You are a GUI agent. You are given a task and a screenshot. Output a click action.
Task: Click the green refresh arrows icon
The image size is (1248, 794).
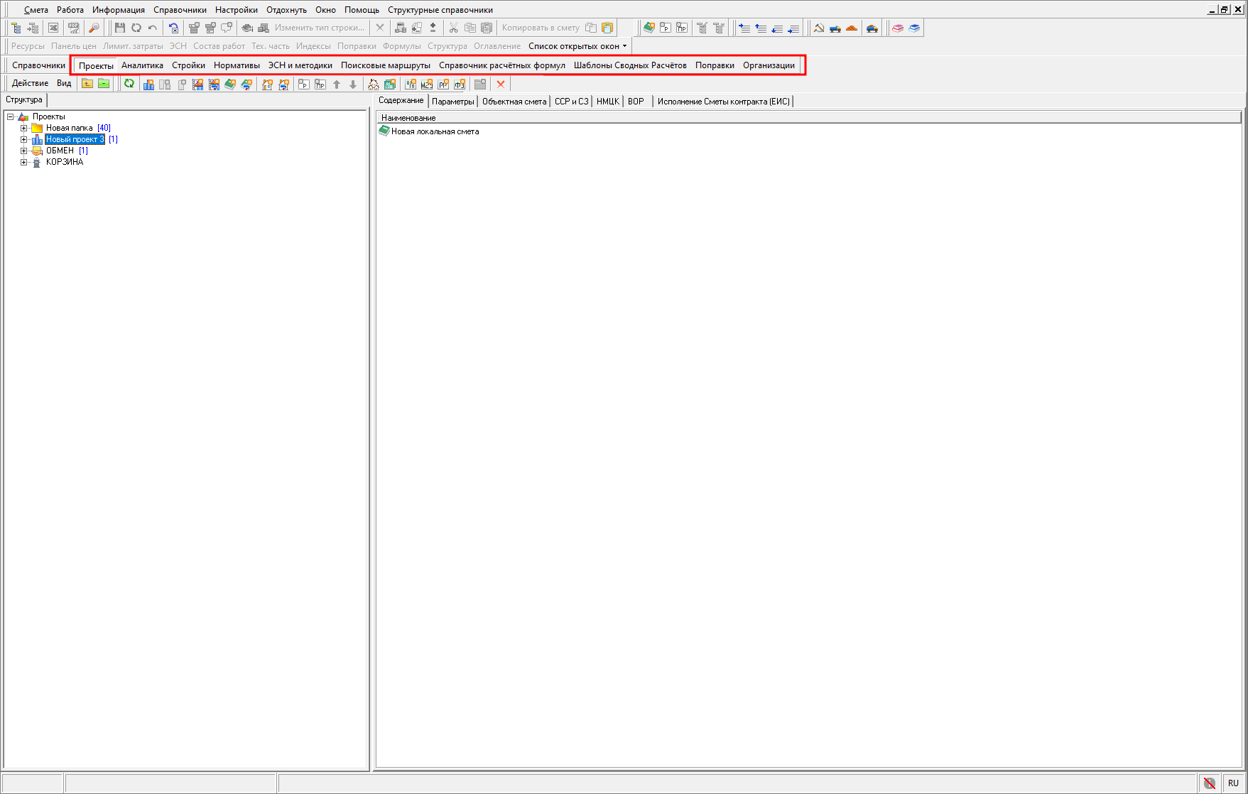pos(129,84)
